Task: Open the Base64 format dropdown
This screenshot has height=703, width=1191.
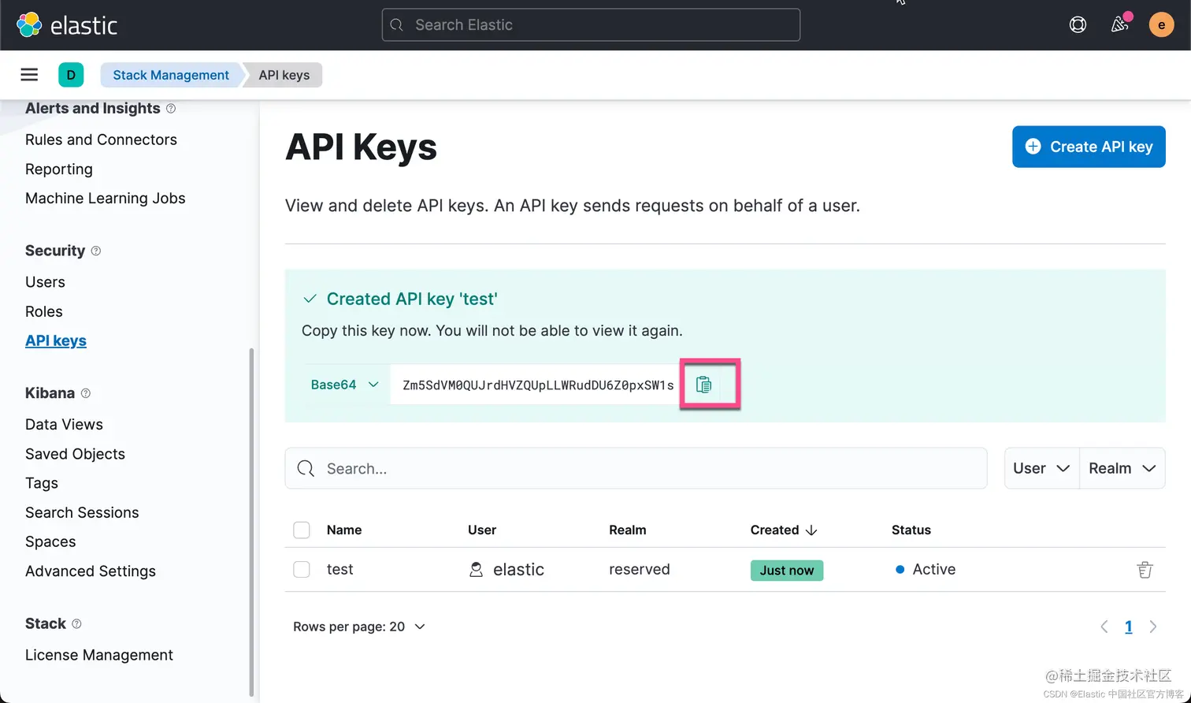Action: (345, 385)
